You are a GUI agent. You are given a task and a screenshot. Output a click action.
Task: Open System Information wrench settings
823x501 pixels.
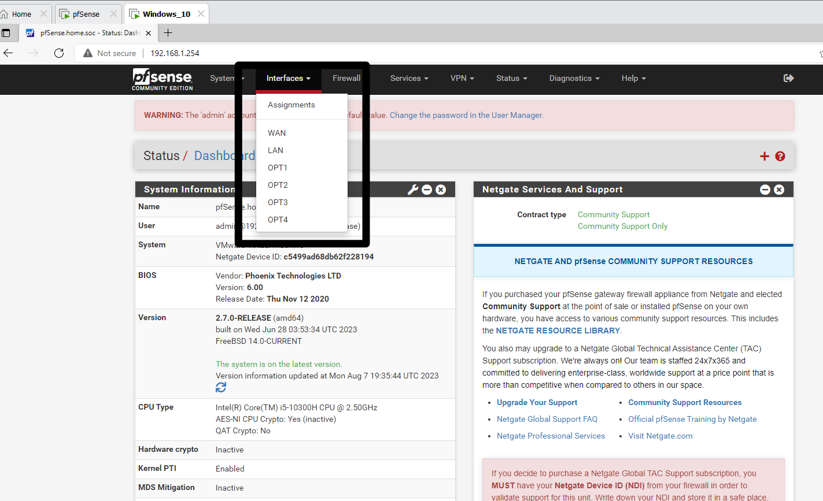coord(413,190)
